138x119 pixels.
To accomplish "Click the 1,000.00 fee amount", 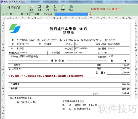I will 125,68.
